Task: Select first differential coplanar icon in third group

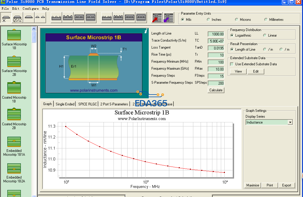Action: [107, 18]
